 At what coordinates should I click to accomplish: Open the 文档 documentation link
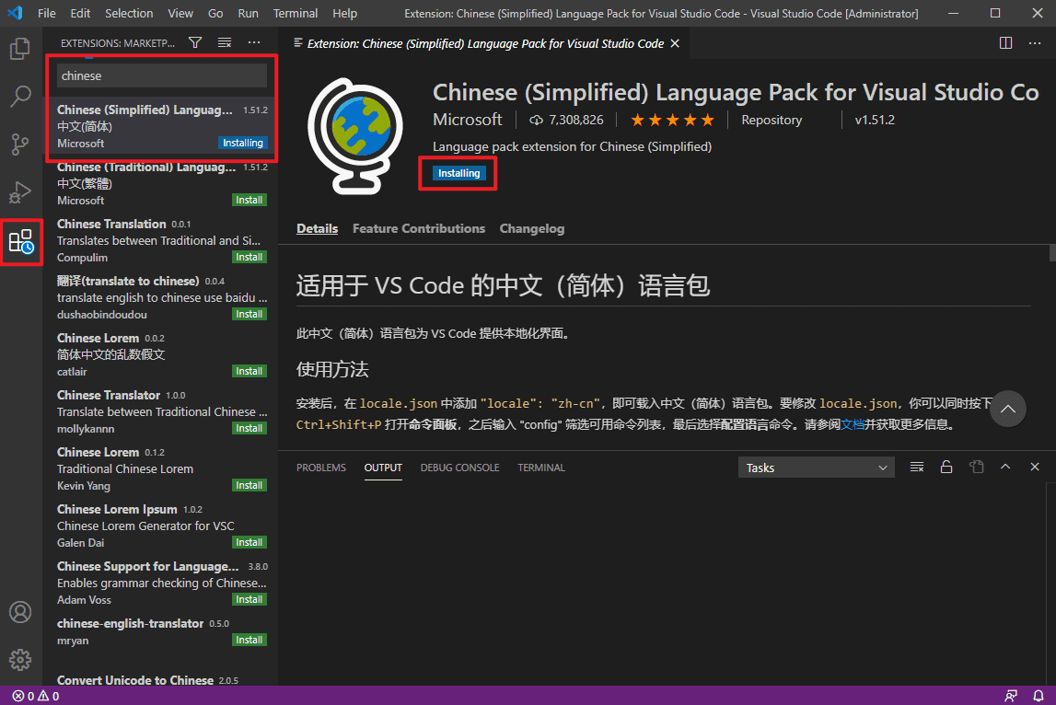tap(853, 425)
